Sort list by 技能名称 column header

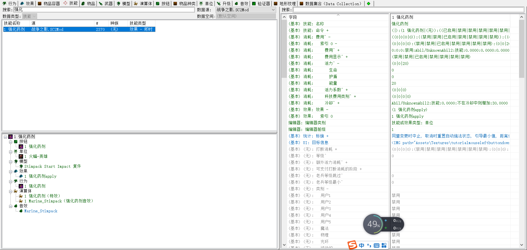click(x=16, y=23)
